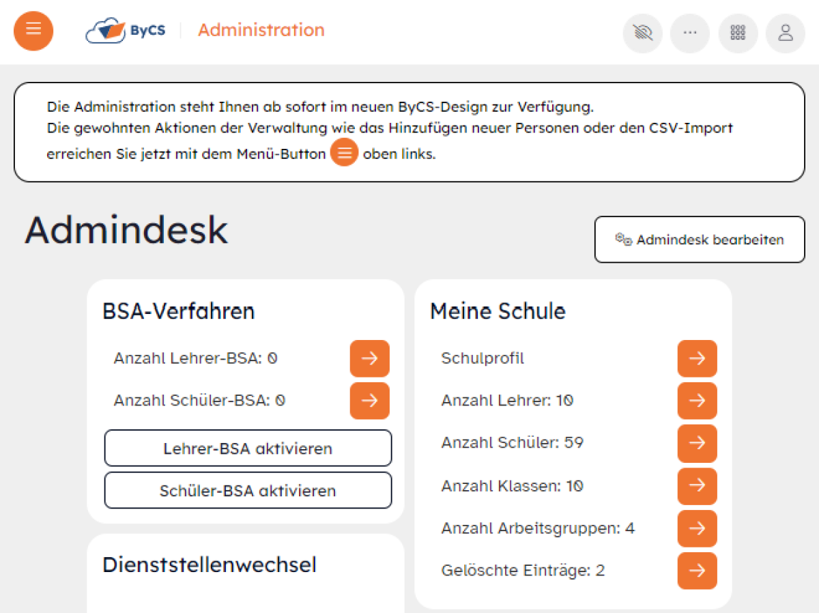This screenshot has height=613, width=819.
Task: Click the inline menu icon in the info banner
Action: tap(345, 153)
